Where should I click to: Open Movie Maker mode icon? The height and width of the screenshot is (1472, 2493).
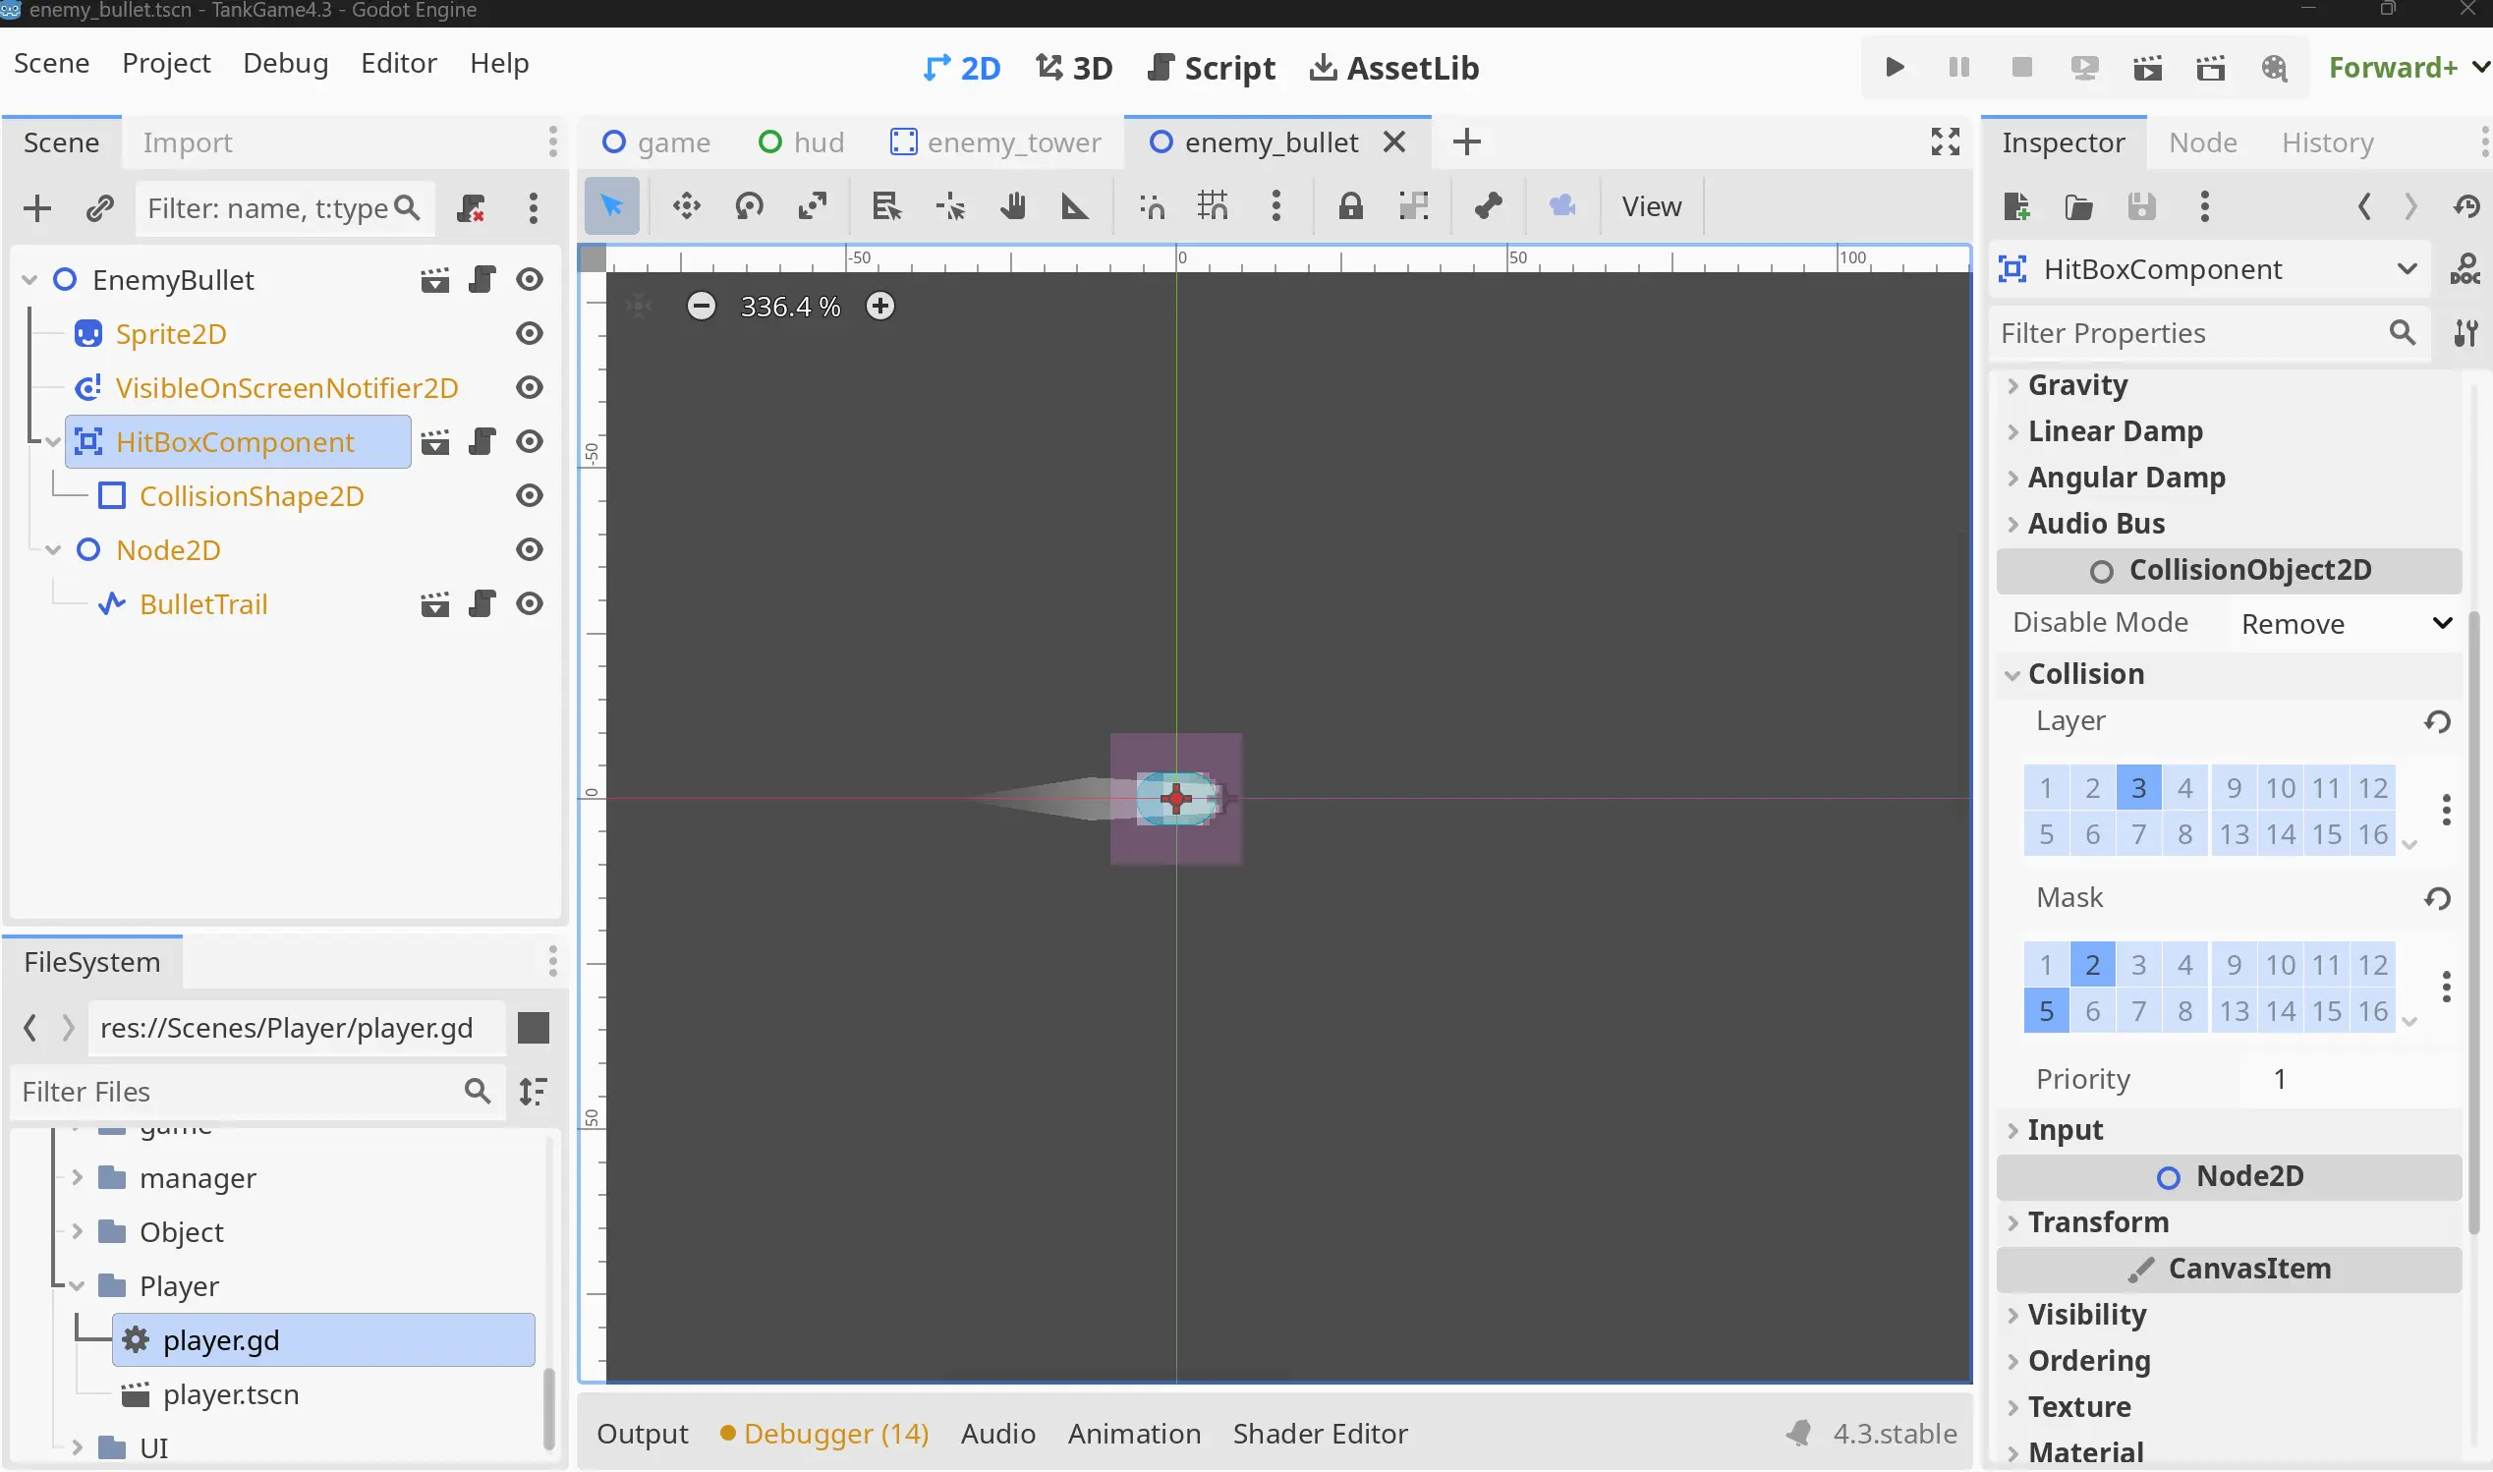pyautogui.click(x=2274, y=68)
